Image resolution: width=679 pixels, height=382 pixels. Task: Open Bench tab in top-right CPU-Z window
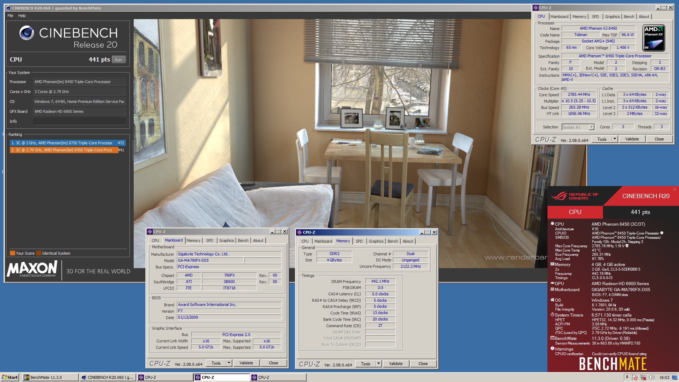tap(629, 17)
